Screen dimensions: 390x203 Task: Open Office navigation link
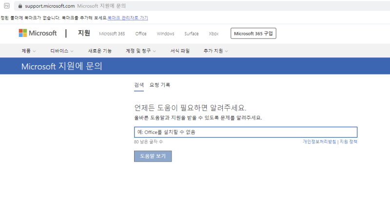point(141,34)
